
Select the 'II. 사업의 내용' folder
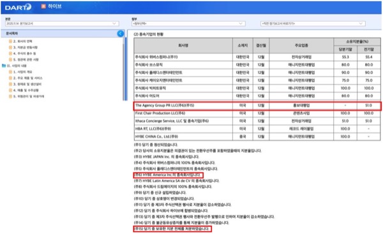(17, 66)
